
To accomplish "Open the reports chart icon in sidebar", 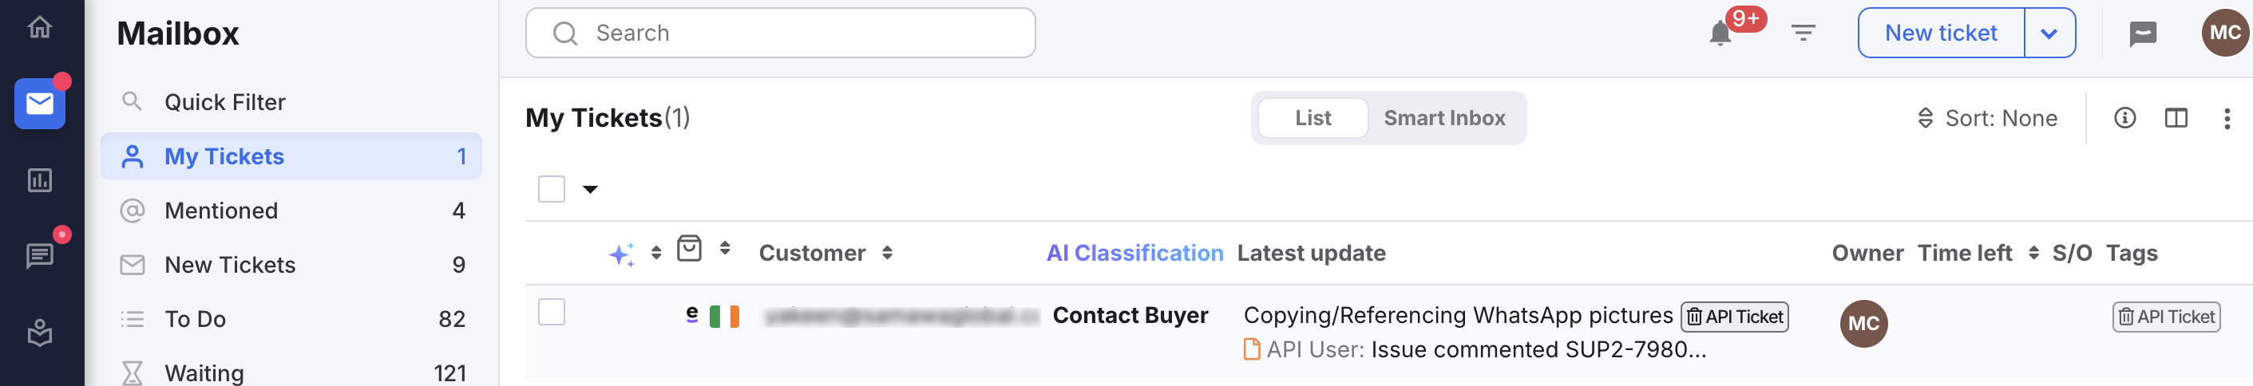I will tap(39, 180).
